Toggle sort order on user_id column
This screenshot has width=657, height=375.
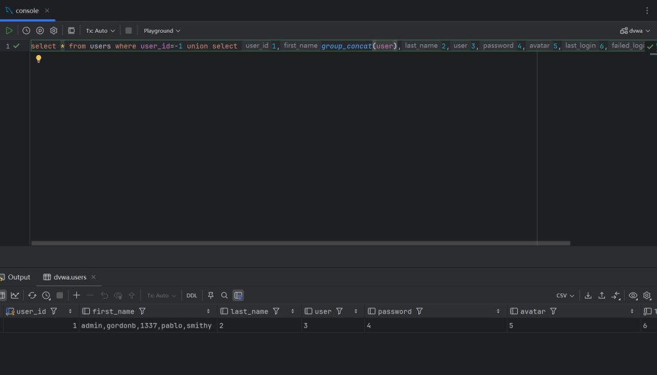pos(70,312)
